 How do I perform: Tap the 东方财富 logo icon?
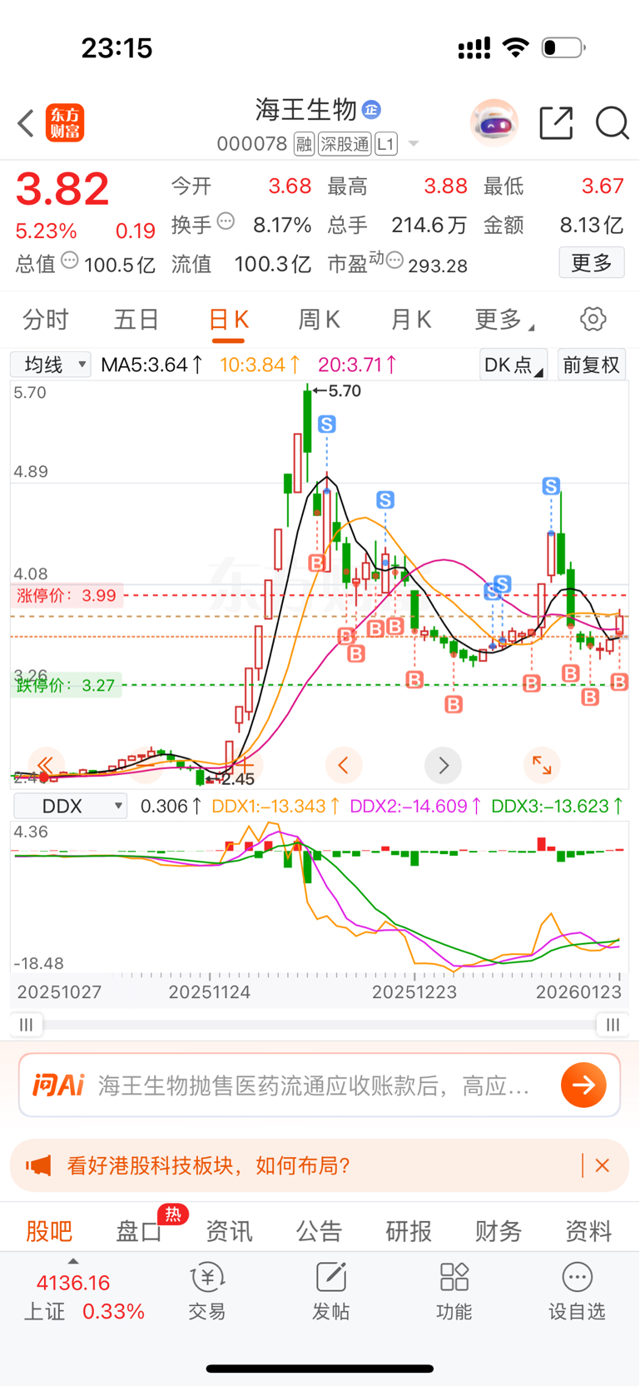65,123
